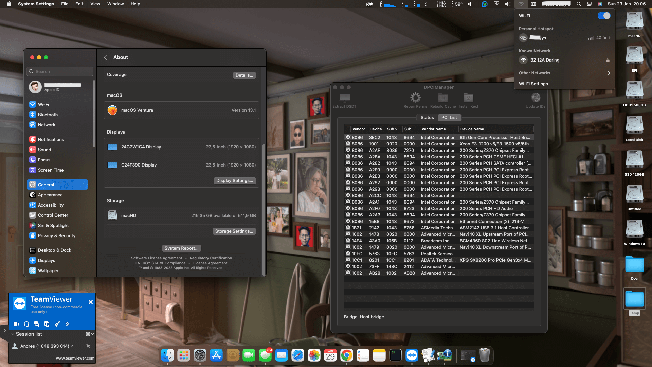The width and height of the screenshot is (652, 367).
Task: Open Google Chrome from the Dock
Action: coord(347,355)
